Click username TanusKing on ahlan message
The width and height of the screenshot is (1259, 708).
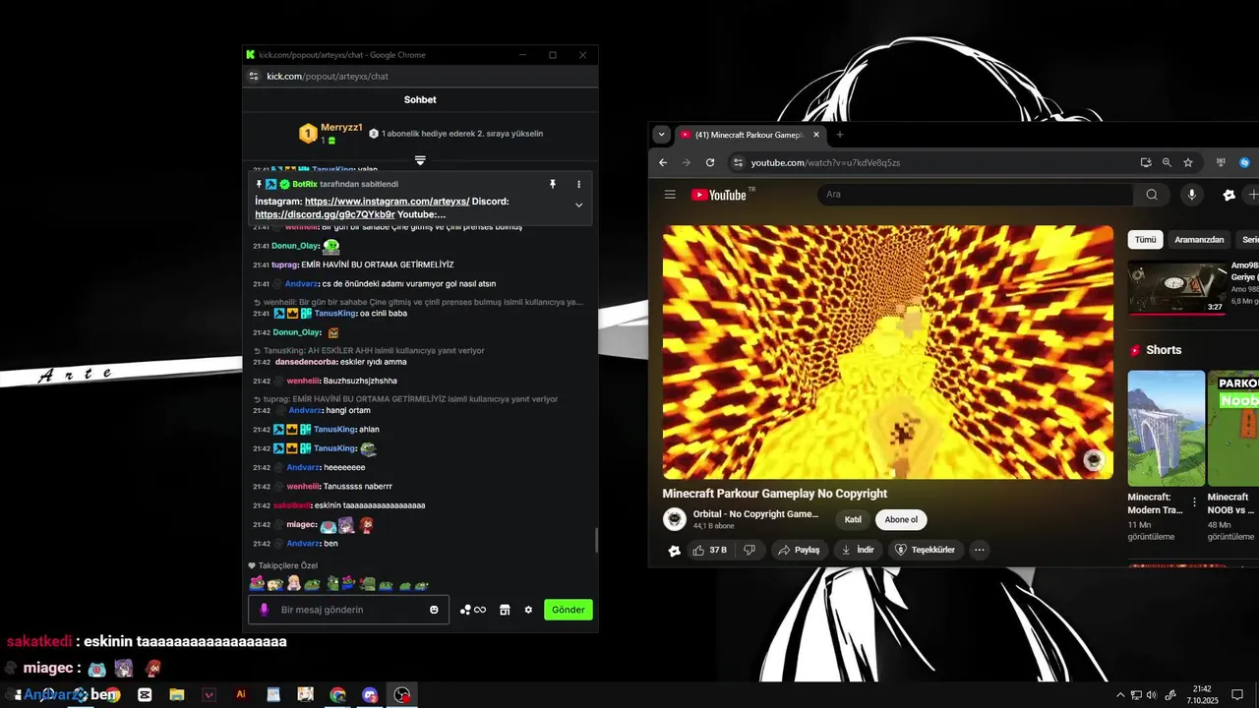tap(334, 430)
